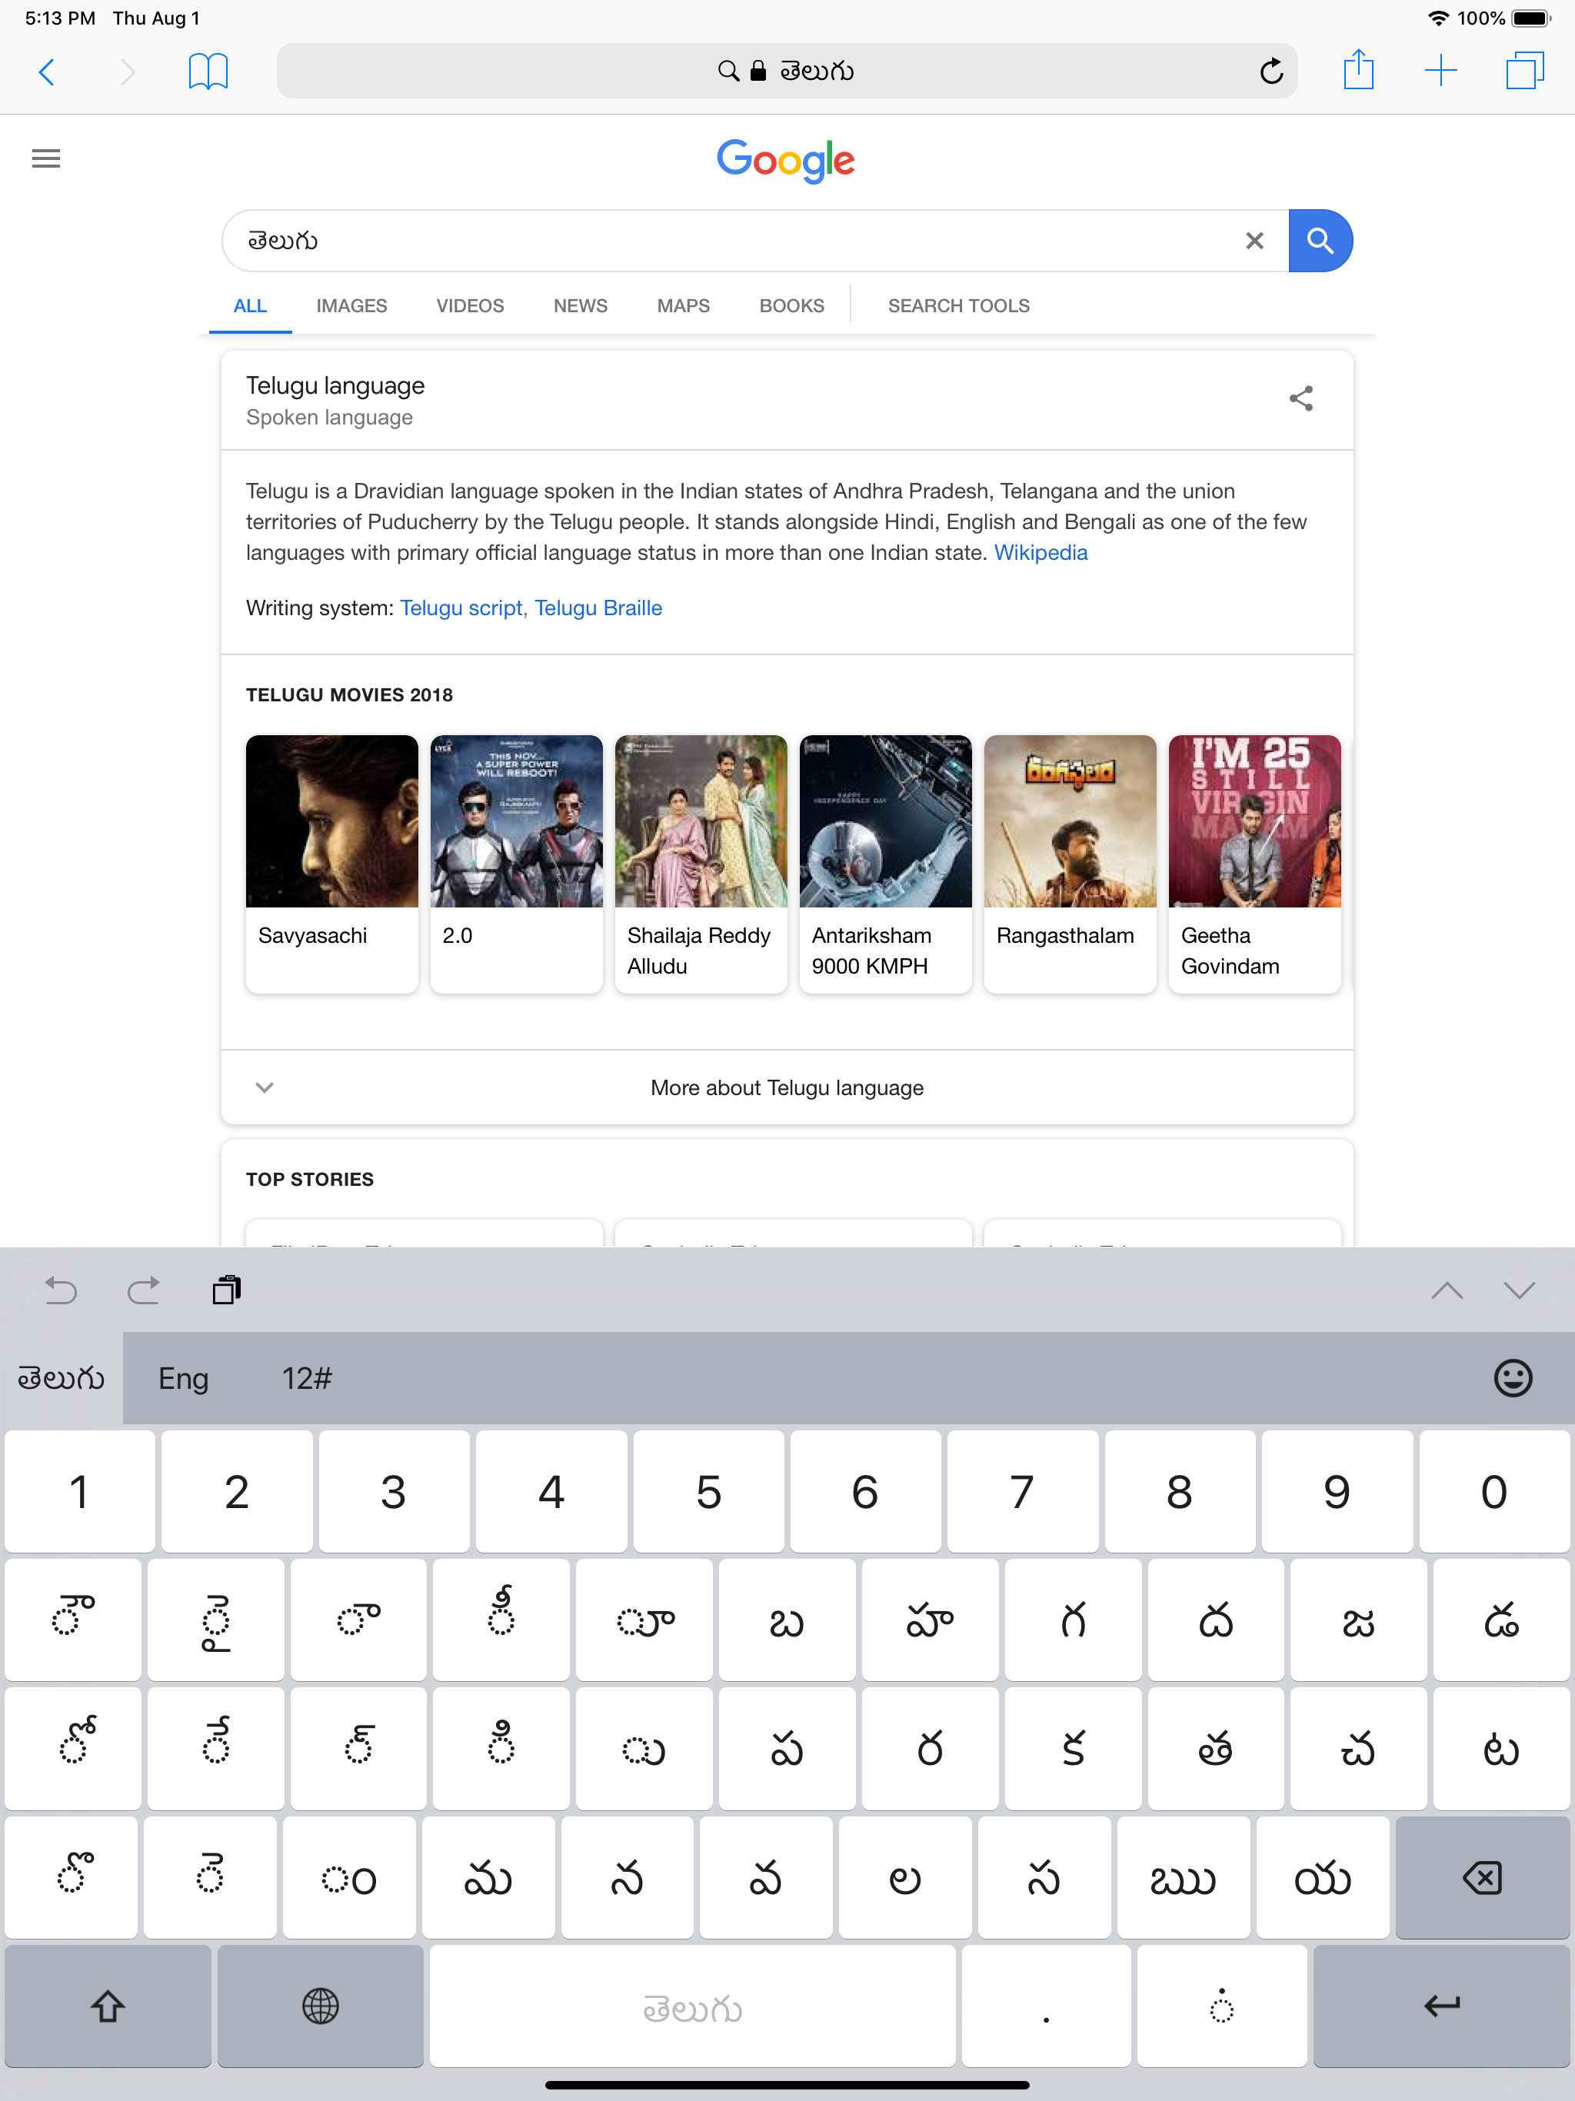Click the blue magnifier search button
Image resolution: width=1575 pixels, height=2101 pixels.
coord(1320,240)
